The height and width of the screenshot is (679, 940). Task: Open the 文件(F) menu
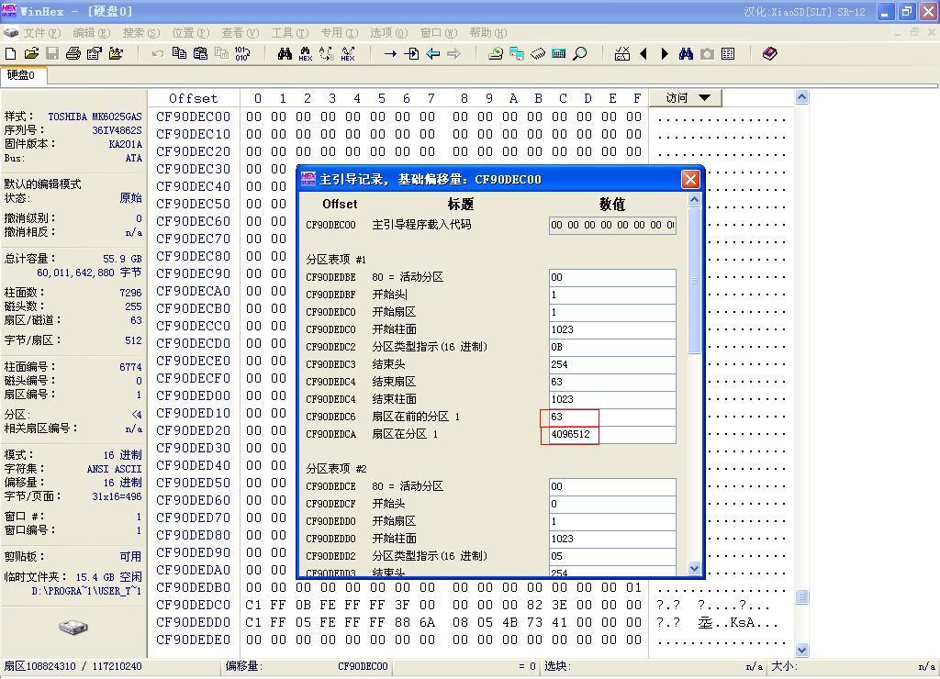coord(42,33)
